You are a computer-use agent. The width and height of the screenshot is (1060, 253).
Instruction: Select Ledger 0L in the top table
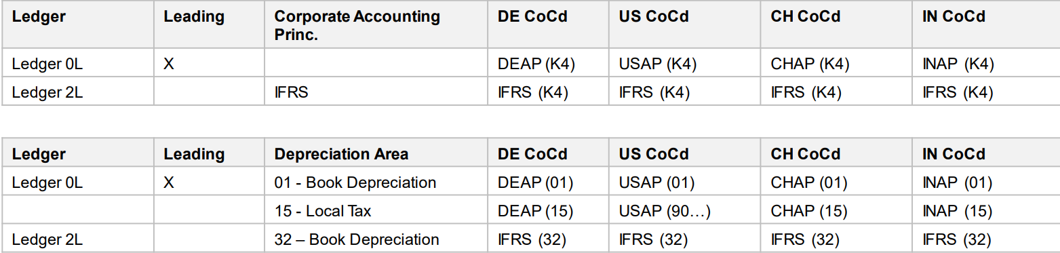click(x=47, y=64)
